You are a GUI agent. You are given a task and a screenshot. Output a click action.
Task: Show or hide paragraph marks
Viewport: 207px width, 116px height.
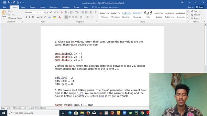95,13
